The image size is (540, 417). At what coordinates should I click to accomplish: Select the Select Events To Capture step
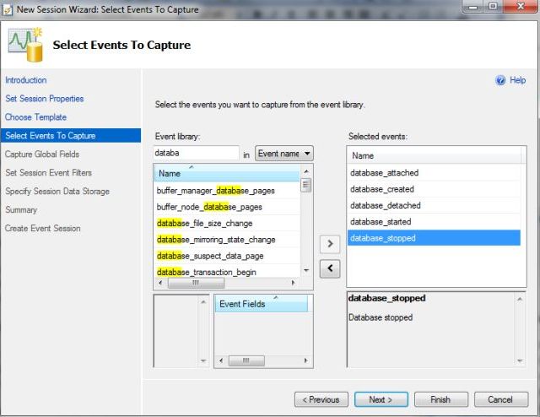click(x=71, y=135)
